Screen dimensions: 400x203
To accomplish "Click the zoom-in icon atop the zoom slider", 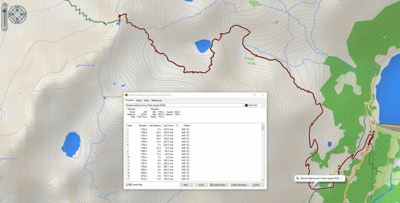I will point(4,5).
